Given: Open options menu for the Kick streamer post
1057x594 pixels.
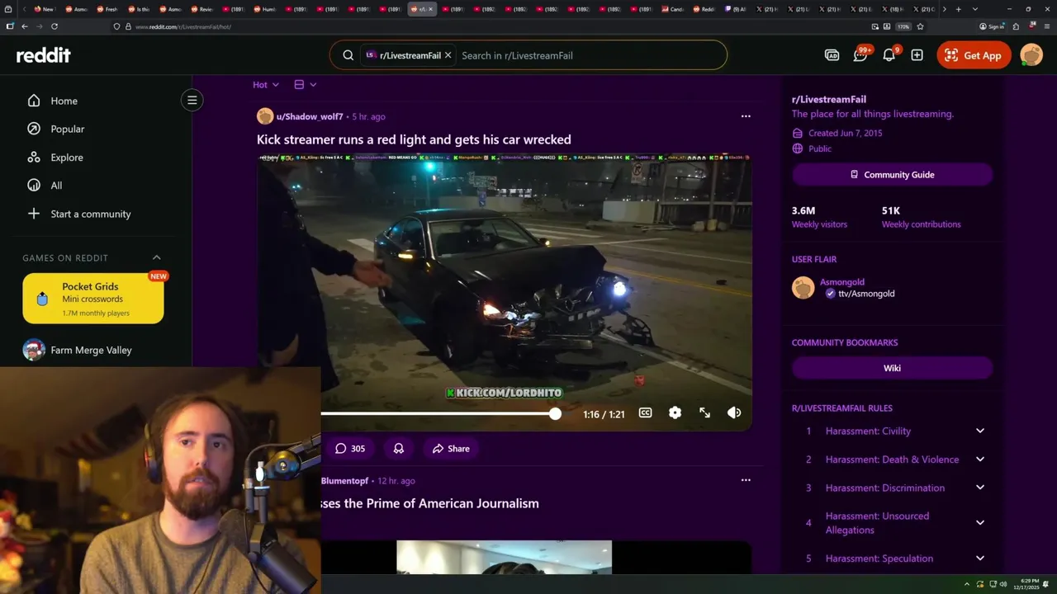Looking at the screenshot, I should coord(746,116).
